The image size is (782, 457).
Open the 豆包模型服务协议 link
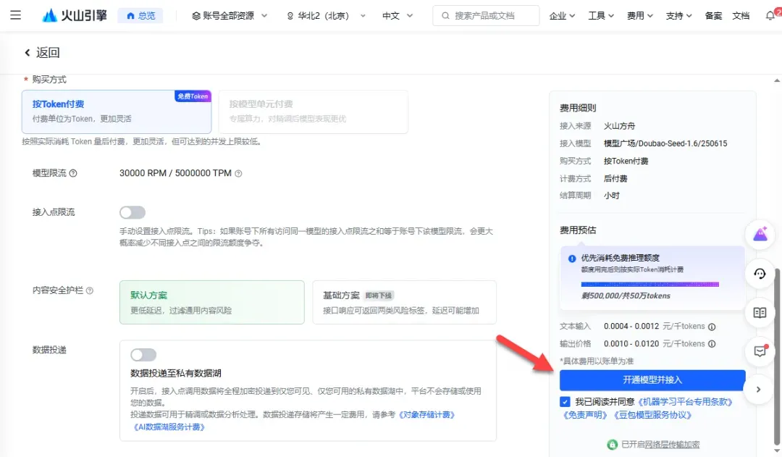652,415
